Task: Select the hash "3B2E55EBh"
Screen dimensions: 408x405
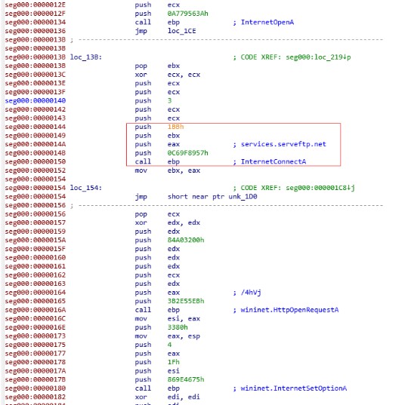Action: (x=186, y=301)
